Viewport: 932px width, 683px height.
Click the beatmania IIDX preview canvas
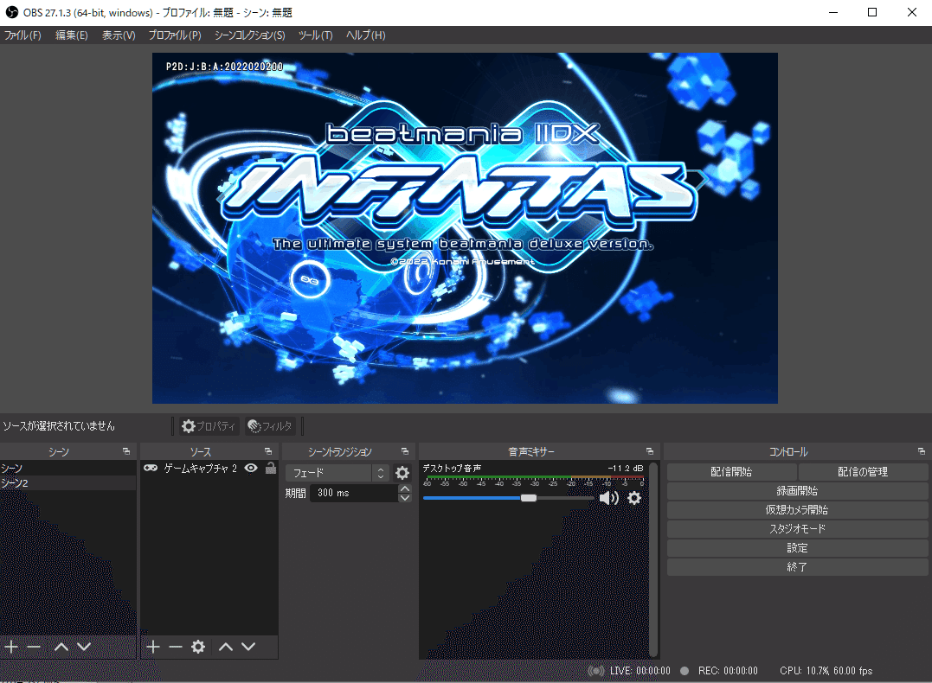coord(465,228)
